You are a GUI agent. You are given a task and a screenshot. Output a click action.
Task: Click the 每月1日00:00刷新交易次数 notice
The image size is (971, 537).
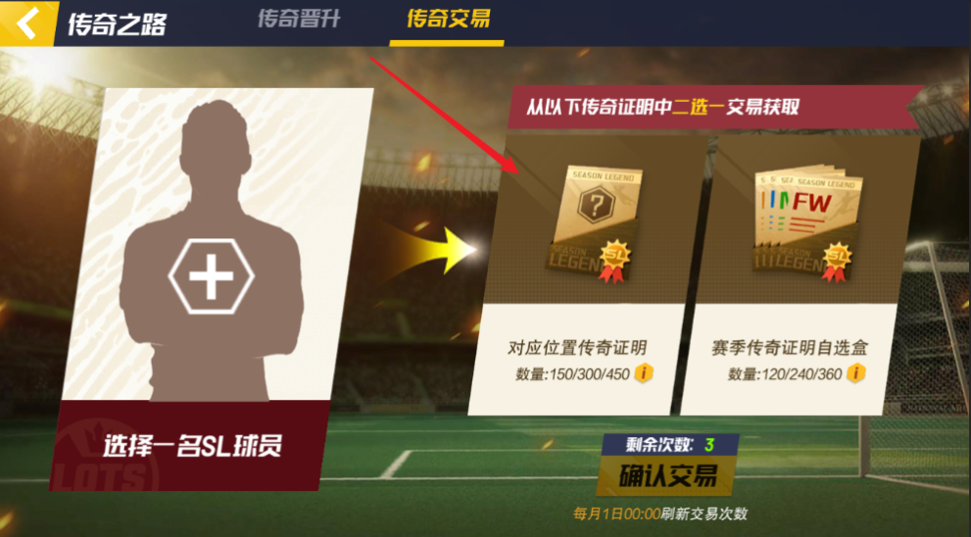660,513
